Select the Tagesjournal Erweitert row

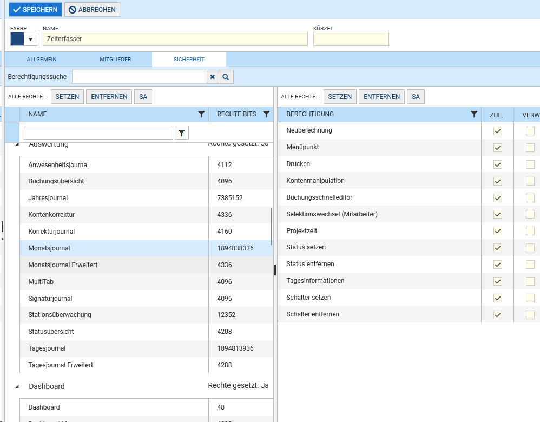click(x=147, y=365)
